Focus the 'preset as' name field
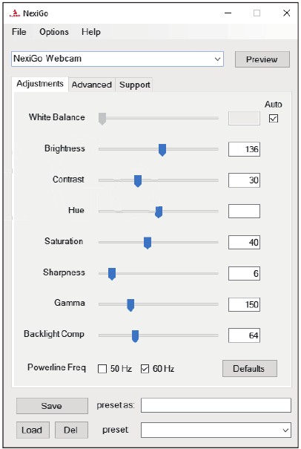Image resolution: width=301 pixels, height=449 pixels. [216, 405]
